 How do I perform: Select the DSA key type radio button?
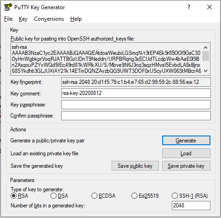coord(53,196)
